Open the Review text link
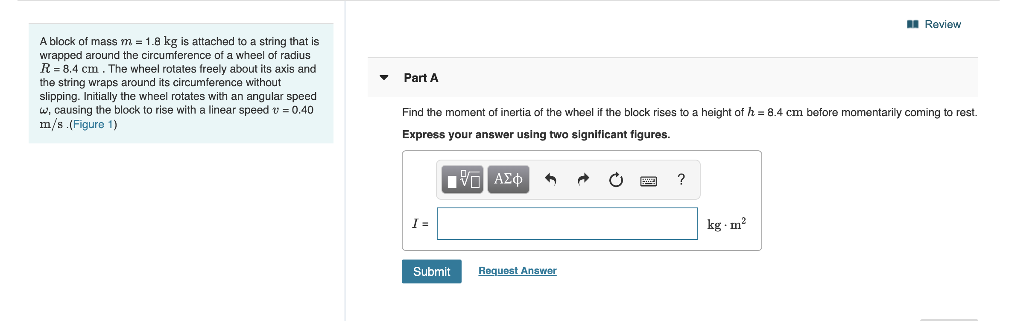1009x321 pixels. point(942,24)
